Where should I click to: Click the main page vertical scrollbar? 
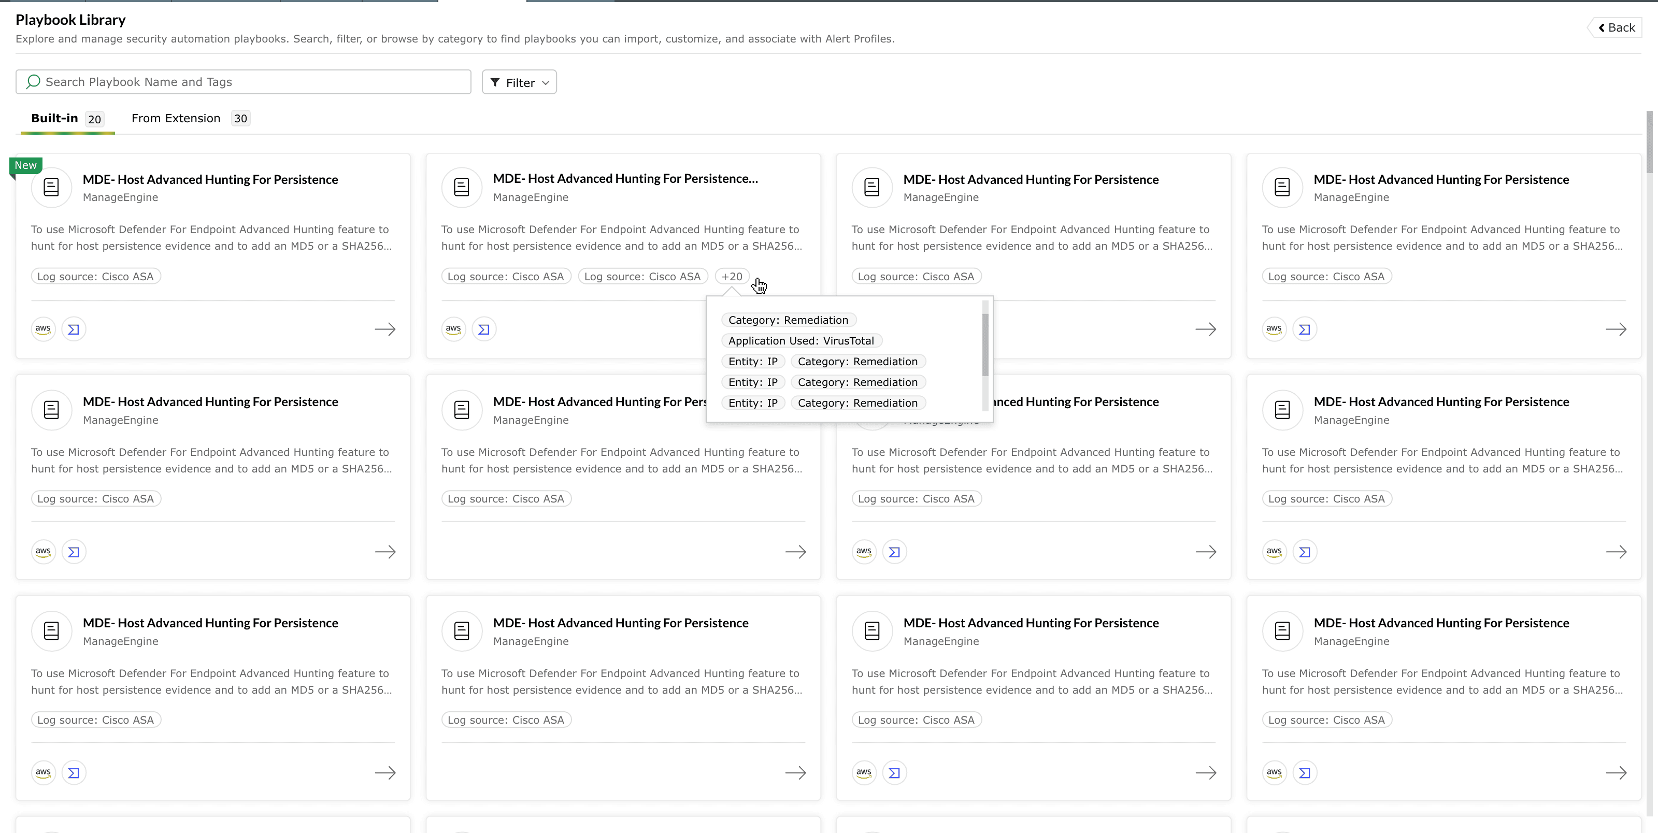pyautogui.click(x=1650, y=141)
